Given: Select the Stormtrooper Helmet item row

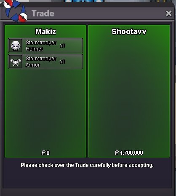Looking at the screenshot, I should click(45, 46).
